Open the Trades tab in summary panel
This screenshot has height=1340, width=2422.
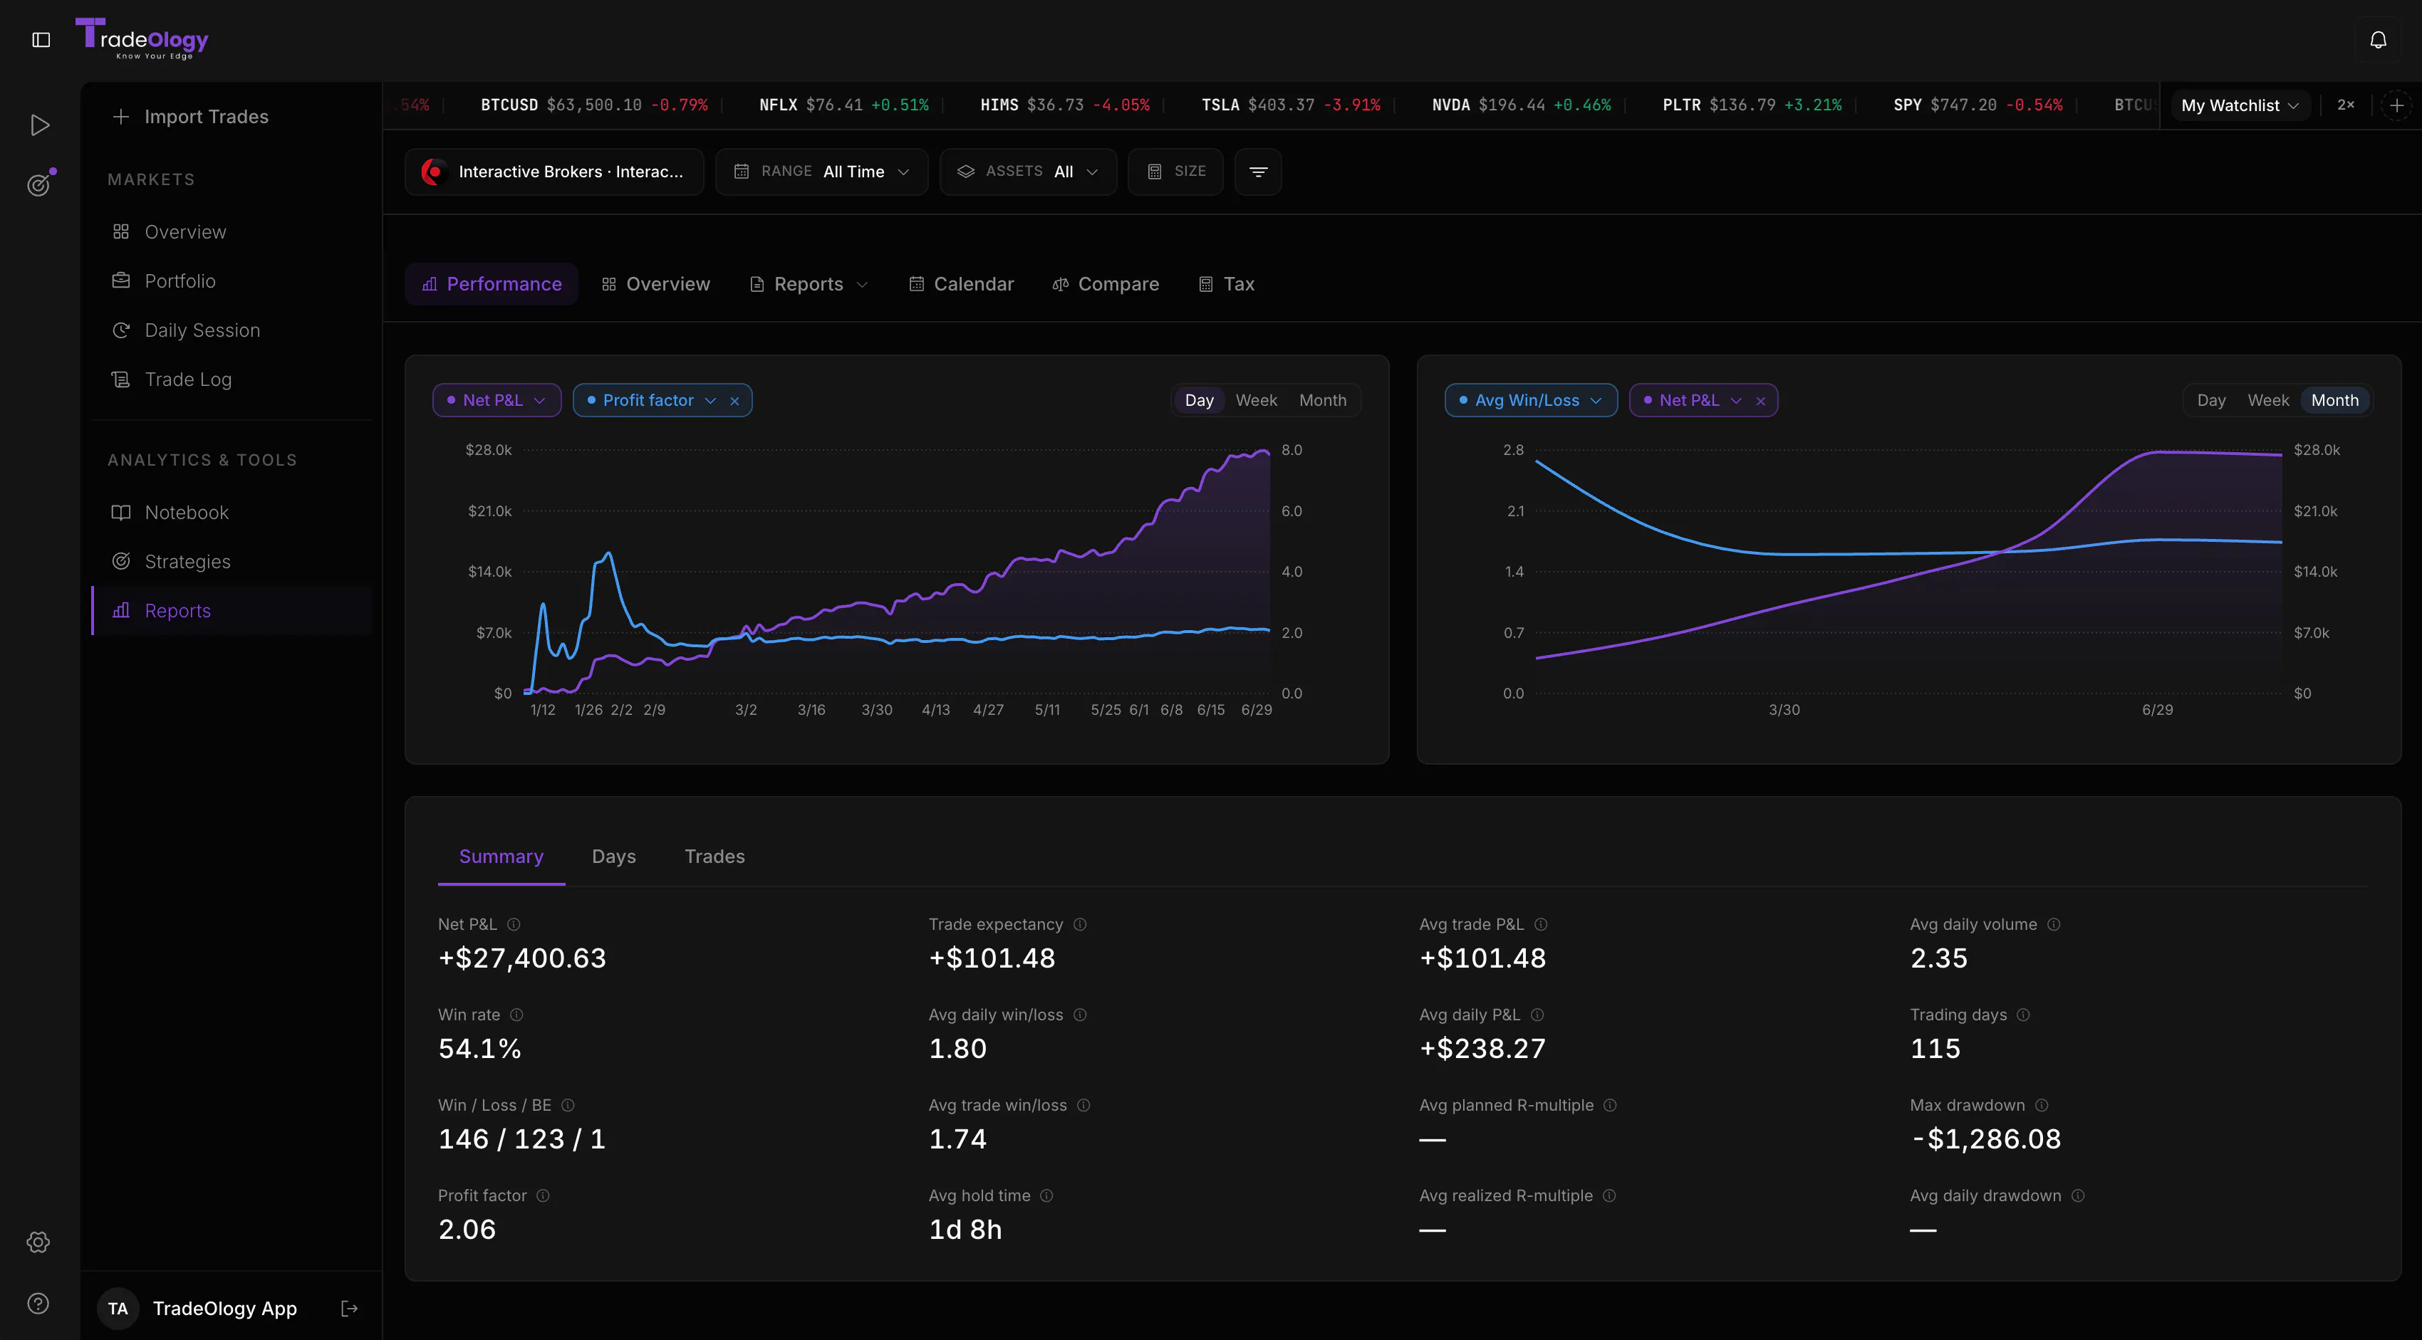(714, 857)
